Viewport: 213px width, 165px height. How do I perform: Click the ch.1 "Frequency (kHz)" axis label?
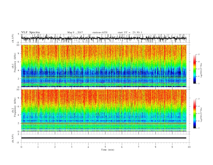15,63
